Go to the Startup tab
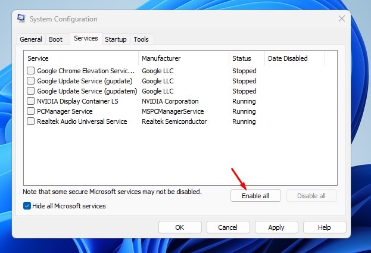 tap(116, 39)
